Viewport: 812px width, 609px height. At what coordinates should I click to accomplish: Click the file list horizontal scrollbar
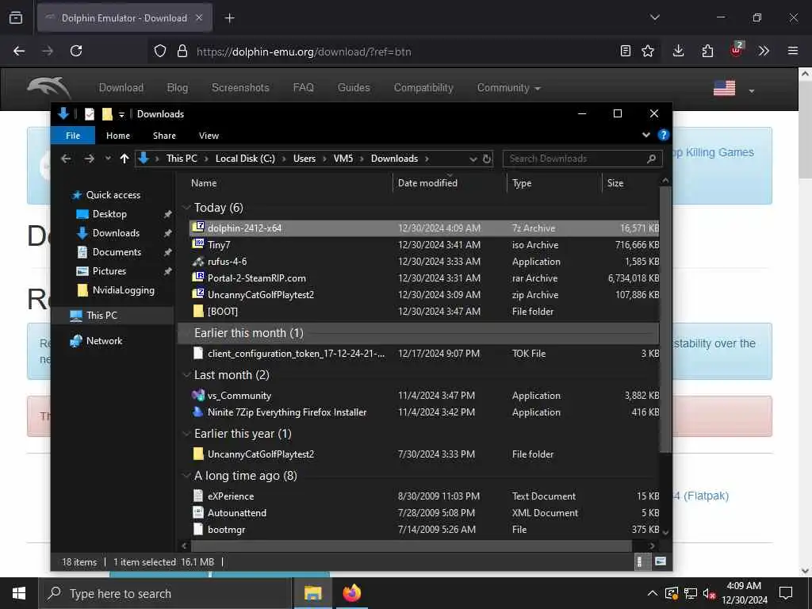412,546
